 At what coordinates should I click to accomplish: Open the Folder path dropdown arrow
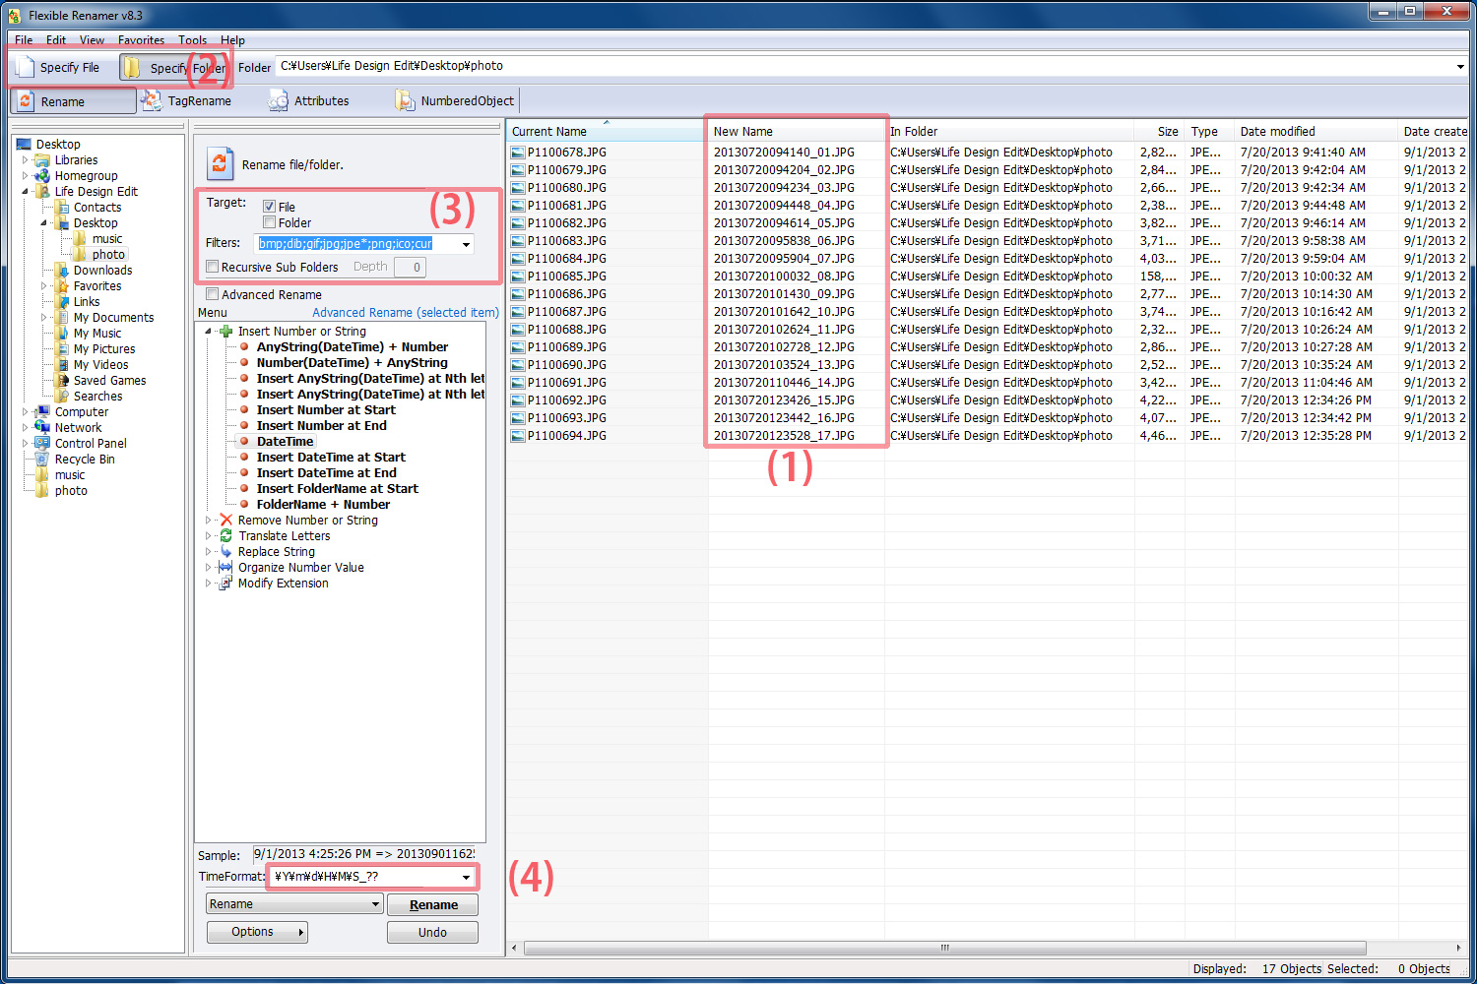click(x=1460, y=66)
